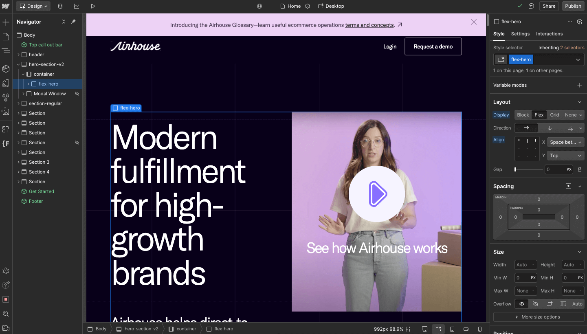
Task: Click the Share button
Action: (x=549, y=6)
